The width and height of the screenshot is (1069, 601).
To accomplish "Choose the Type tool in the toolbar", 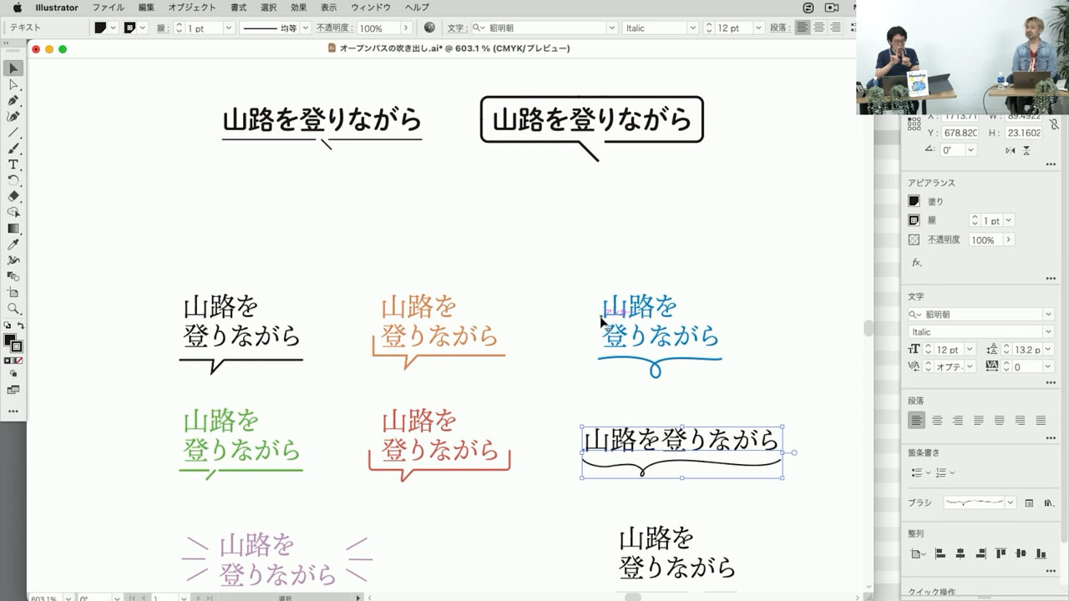I will (x=13, y=164).
